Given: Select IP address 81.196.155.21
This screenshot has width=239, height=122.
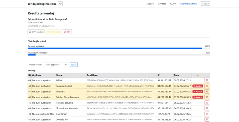Looking at the screenshot, I should pos(164,120).
